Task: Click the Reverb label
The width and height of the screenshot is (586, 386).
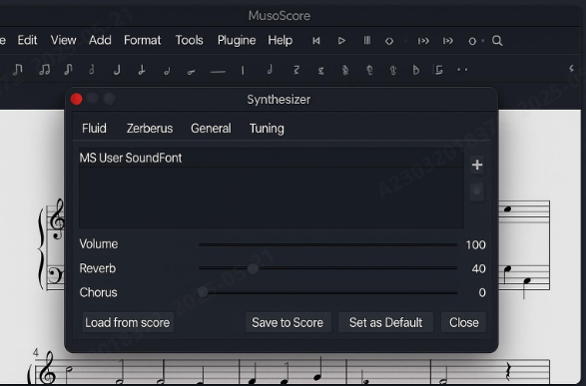Action: click(98, 268)
